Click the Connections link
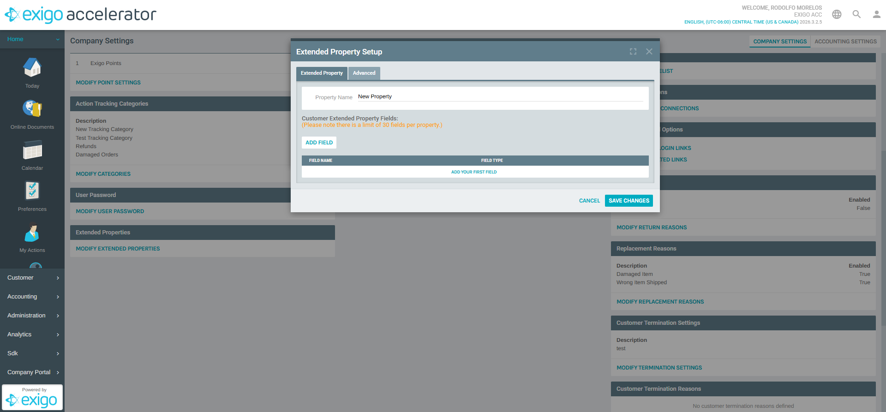This screenshot has height=412, width=886. [679, 108]
